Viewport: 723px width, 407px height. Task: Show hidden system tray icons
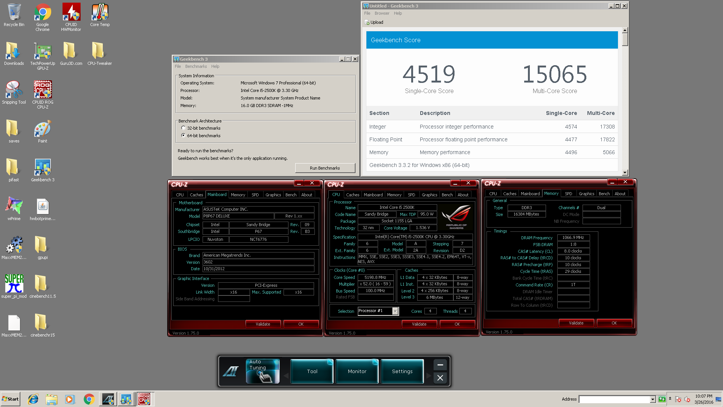670,399
